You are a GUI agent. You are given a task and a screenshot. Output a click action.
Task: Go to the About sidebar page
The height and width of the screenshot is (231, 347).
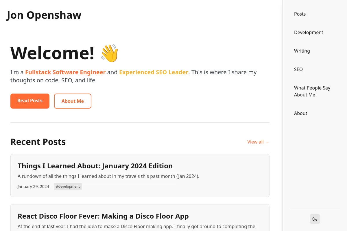point(300,113)
